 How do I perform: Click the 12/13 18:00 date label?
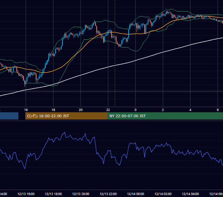53,194
